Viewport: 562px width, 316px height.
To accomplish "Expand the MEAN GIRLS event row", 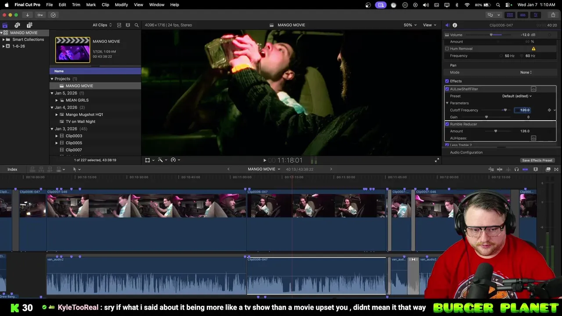I will [57, 100].
